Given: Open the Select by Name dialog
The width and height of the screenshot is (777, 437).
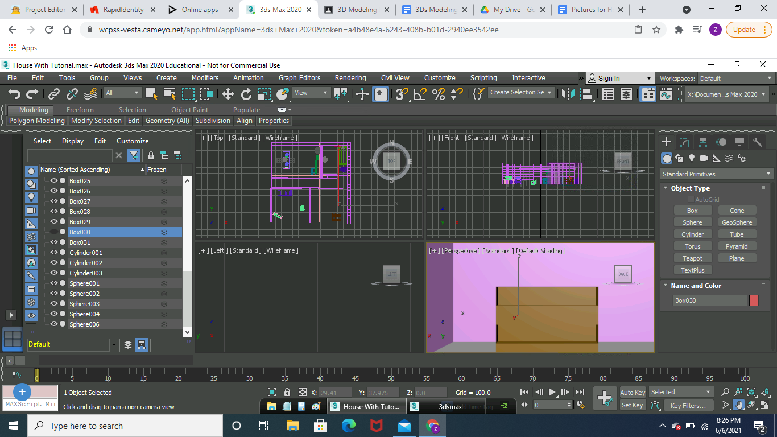Looking at the screenshot, I should tap(170, 94).
